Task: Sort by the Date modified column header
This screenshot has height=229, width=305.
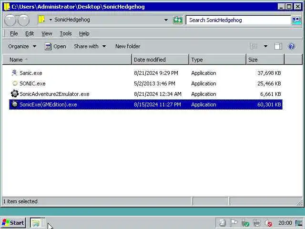Action: pos(161,60)
